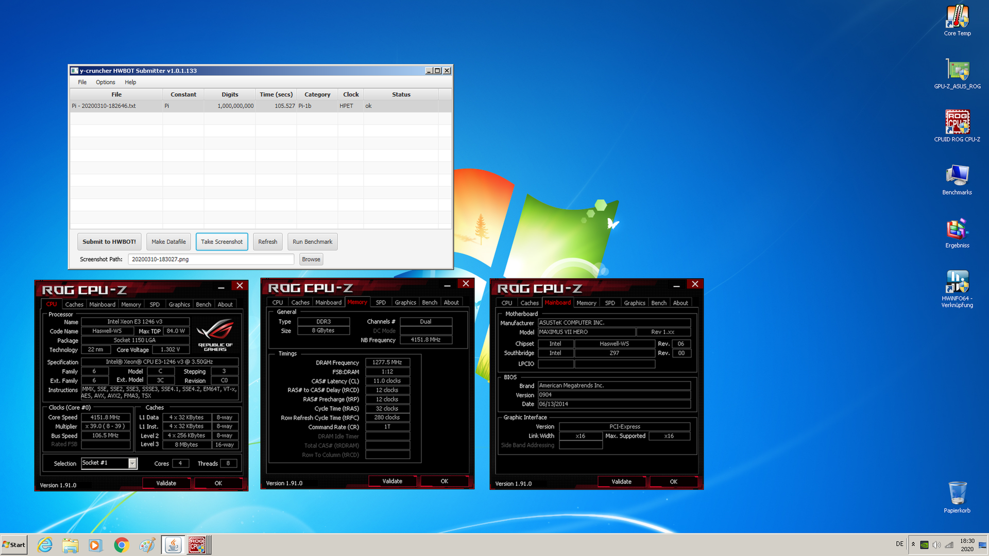Image resolution: width=989 pixels, height=556 pixels.
Task: Click the DE language indicator
Action: click(x=899, y=544)
